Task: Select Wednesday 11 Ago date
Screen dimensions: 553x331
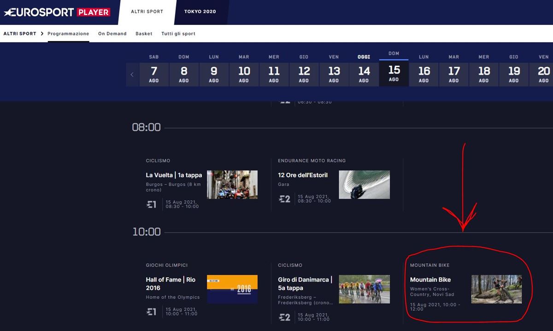Action: (274, 75)
